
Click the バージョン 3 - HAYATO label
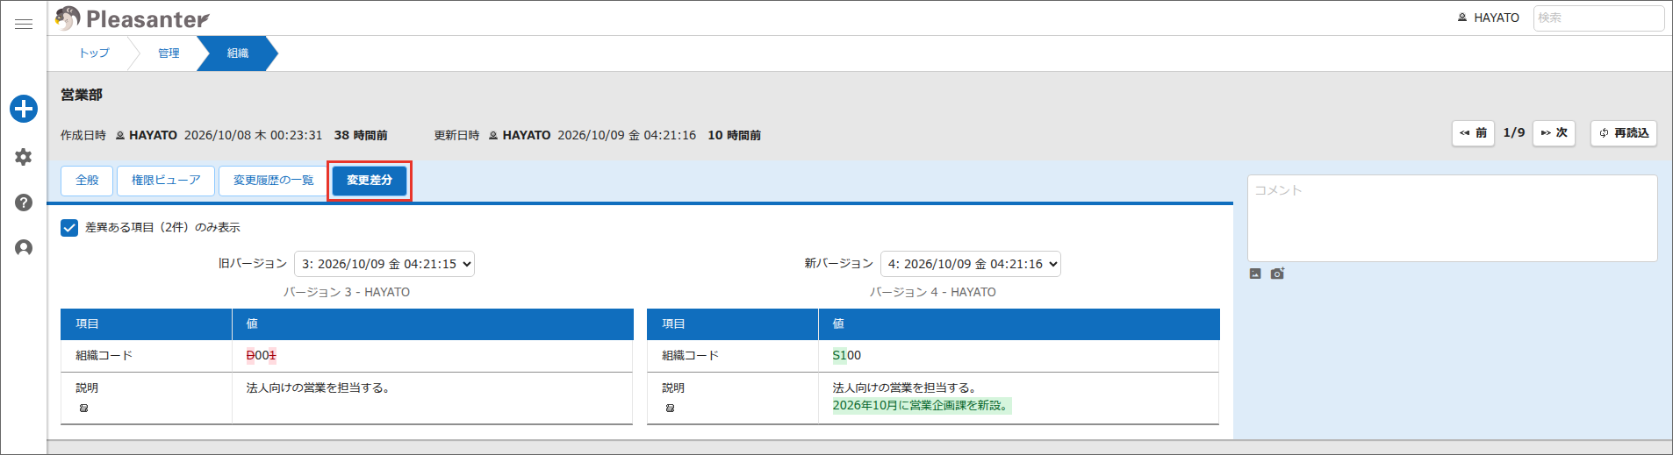(x=347, y=293)
